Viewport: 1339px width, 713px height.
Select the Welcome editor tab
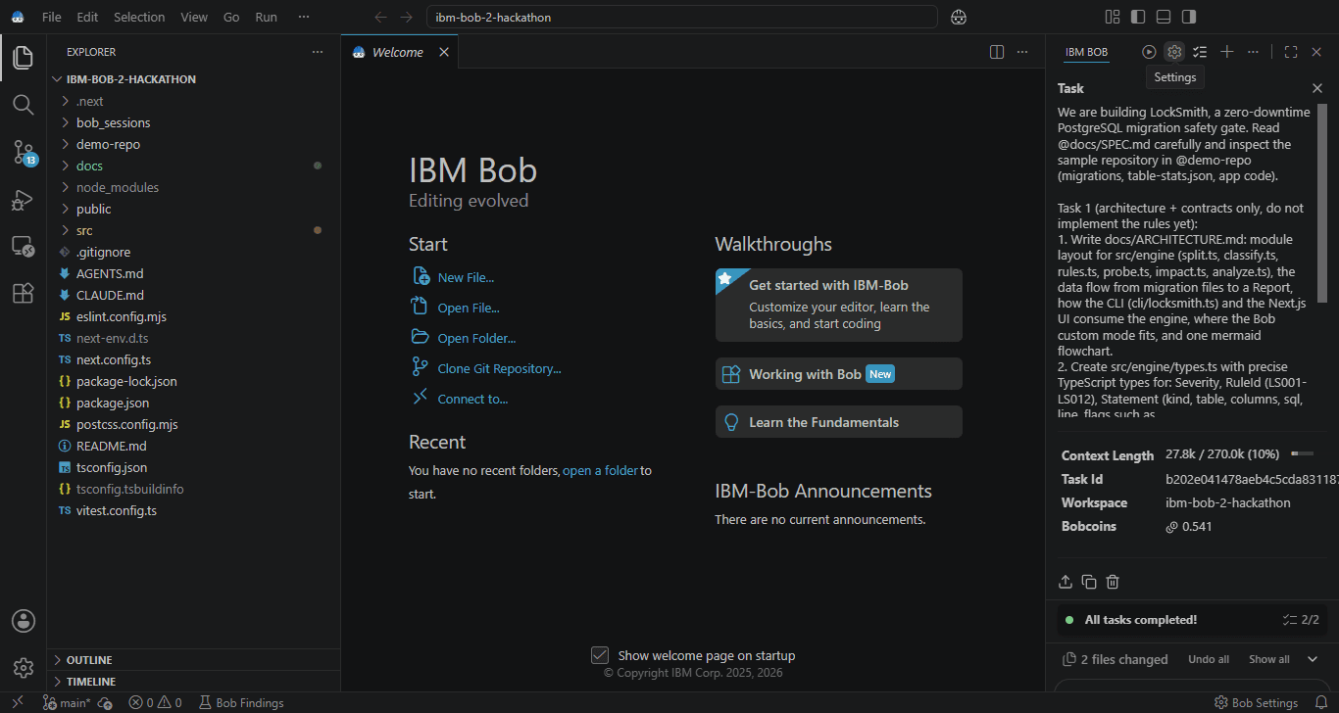[x=400, y=52]
